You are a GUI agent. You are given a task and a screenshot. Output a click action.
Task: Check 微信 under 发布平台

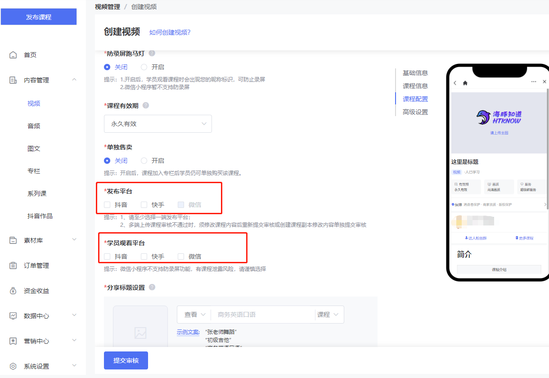181,205
